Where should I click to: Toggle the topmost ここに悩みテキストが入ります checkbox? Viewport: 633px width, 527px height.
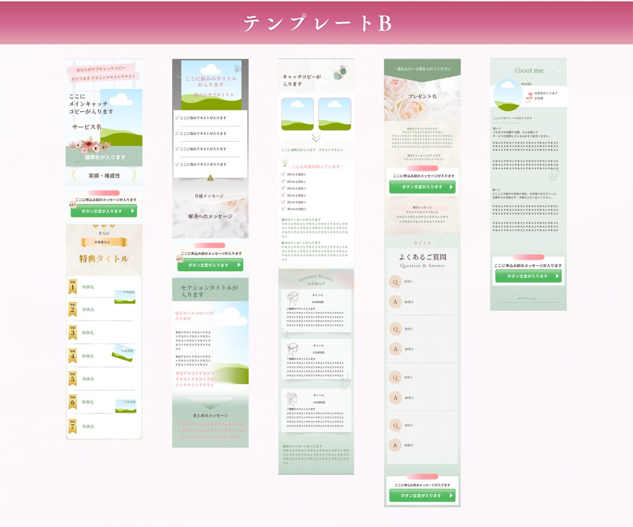tap(177, 118)
